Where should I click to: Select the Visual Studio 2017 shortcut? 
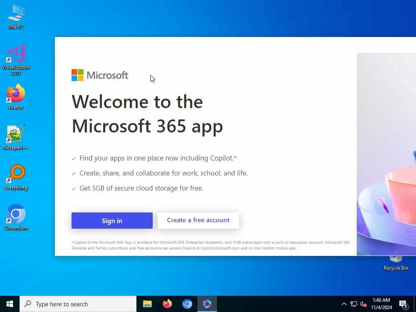coord(16,60)
